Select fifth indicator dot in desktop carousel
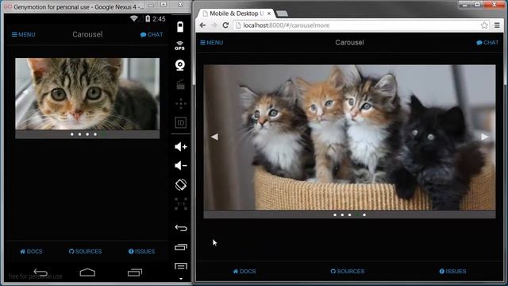The width and height of the screenshot is (508, 286). click(x=364, y=214)
